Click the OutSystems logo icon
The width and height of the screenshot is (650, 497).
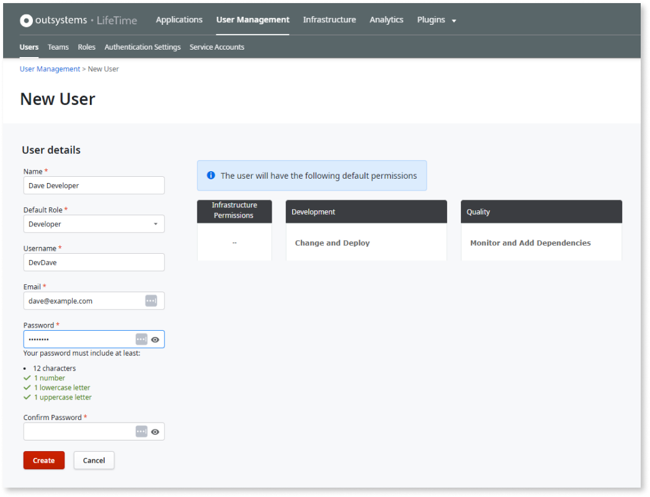(x=25, y=19)
